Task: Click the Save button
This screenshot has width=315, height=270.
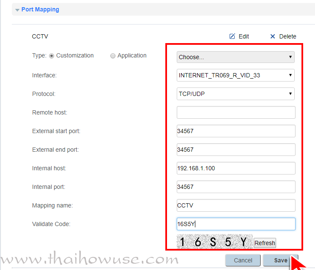Action: (x=281, y=260)
